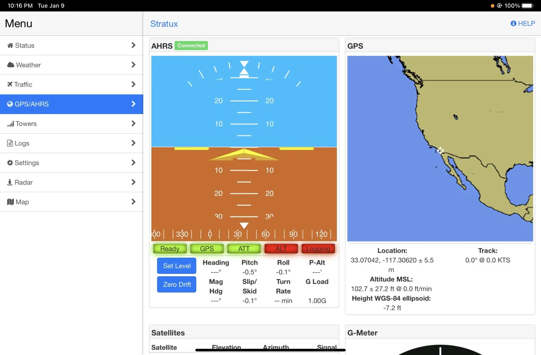Click the HELP link

click(523, 23)
